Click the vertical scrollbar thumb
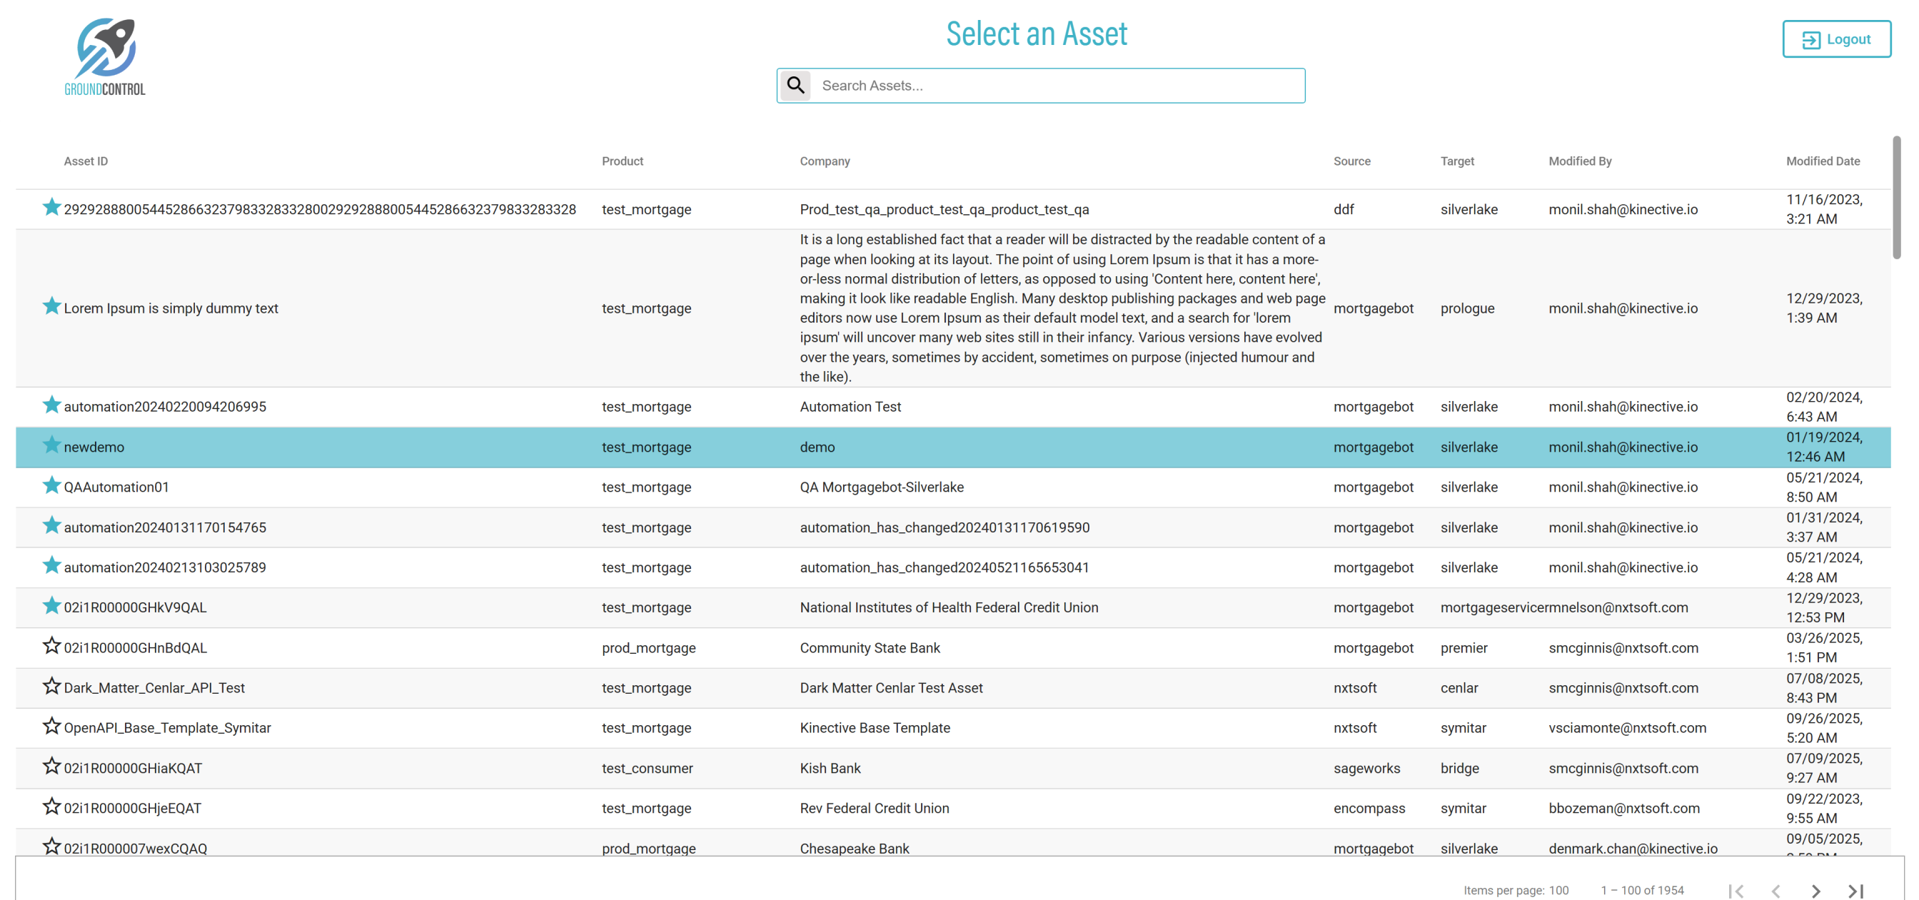Screen dimensions: 1919x900 click(1896, 198)
